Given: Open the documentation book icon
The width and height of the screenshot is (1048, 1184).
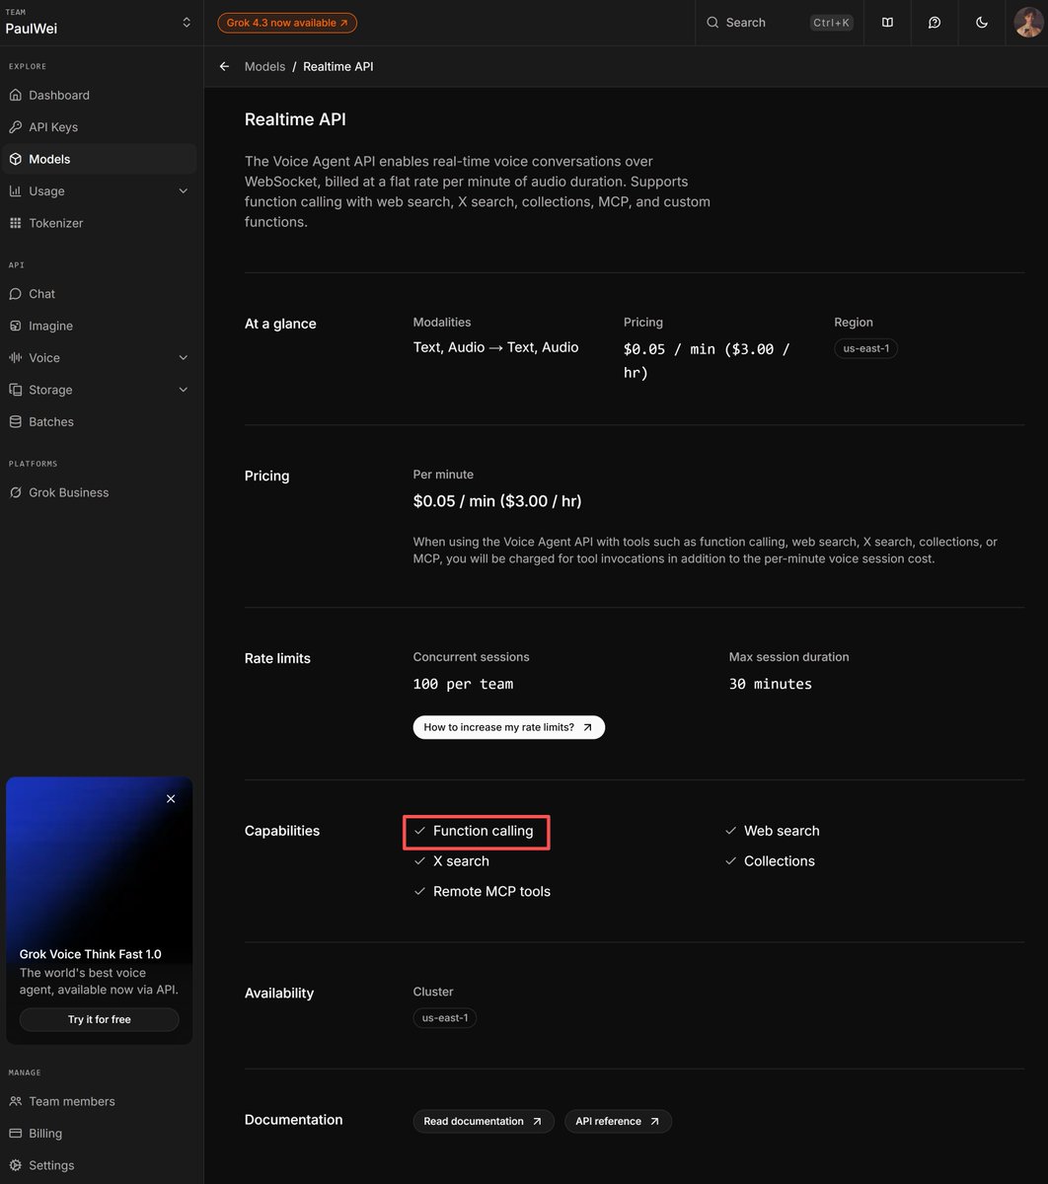Looking at the screenshot, I should pos(887,23).
